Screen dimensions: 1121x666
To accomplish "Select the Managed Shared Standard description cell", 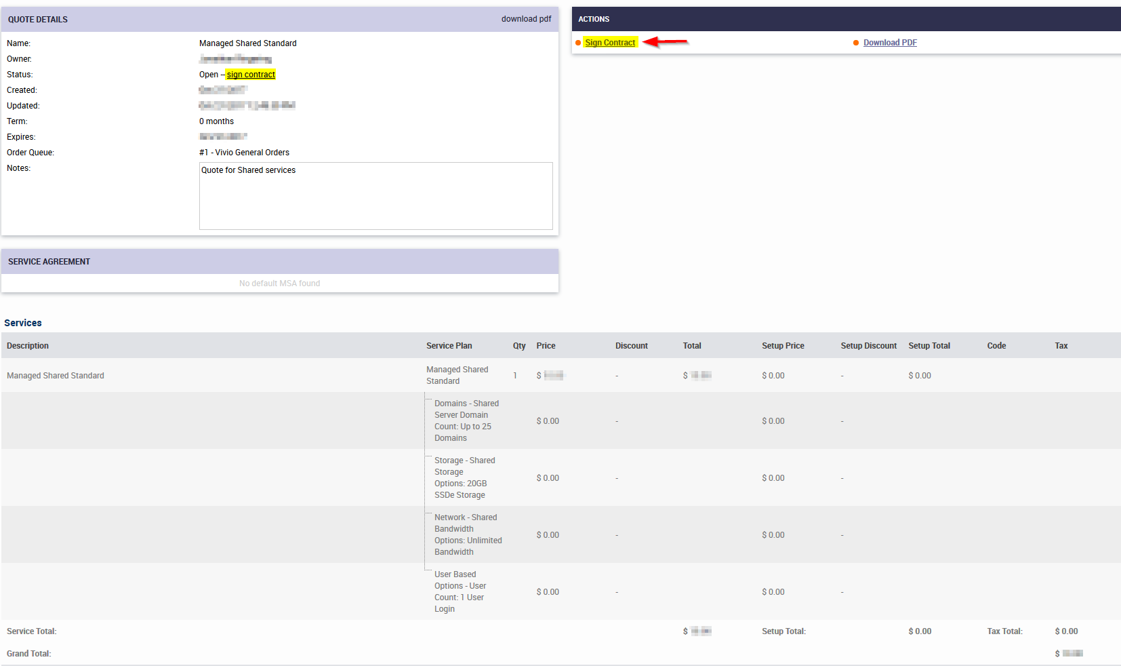I will pyautogui.click(x=56, y=376).
